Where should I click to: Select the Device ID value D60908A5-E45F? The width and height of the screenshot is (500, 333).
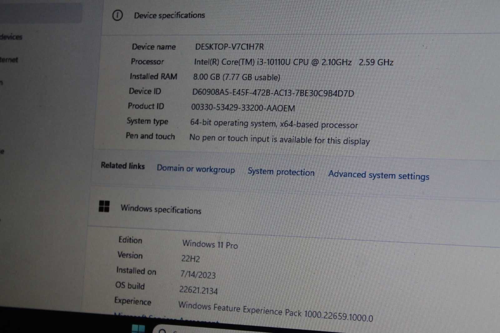(273, 93)
